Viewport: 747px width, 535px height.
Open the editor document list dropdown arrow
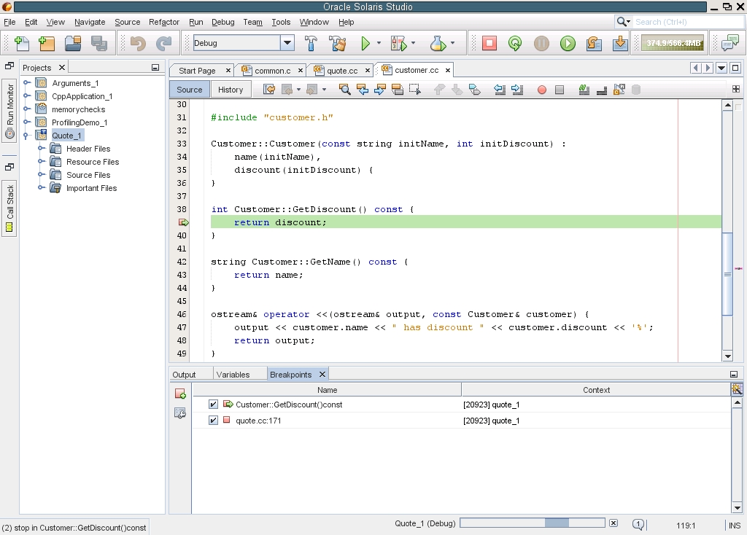pos(721,68)
